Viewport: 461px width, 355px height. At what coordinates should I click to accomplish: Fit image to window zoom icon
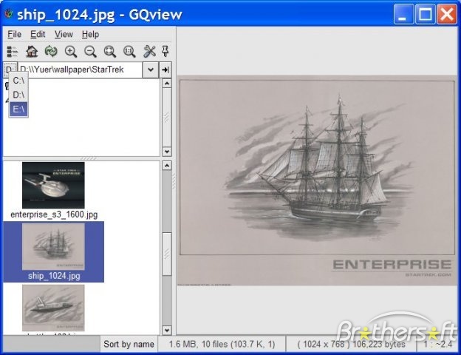click(110, 52)
